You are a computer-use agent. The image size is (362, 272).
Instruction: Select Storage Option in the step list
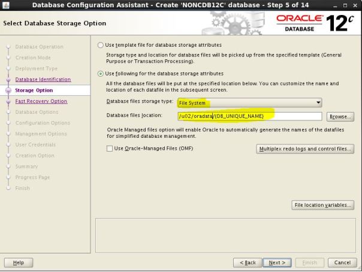pyautogui.click(x=34, y=90)
